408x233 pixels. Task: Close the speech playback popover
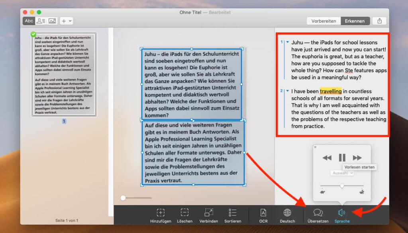point(315,147)
